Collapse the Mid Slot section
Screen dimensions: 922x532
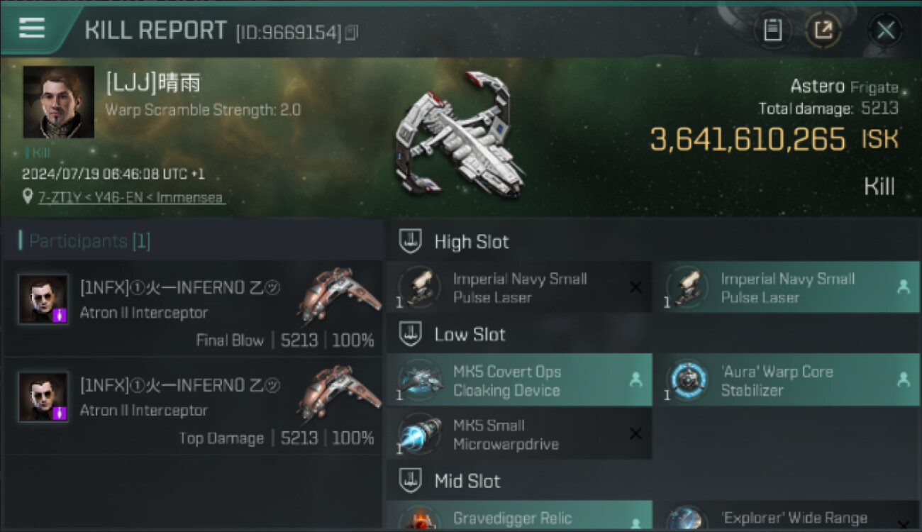(x=410, y=481)
